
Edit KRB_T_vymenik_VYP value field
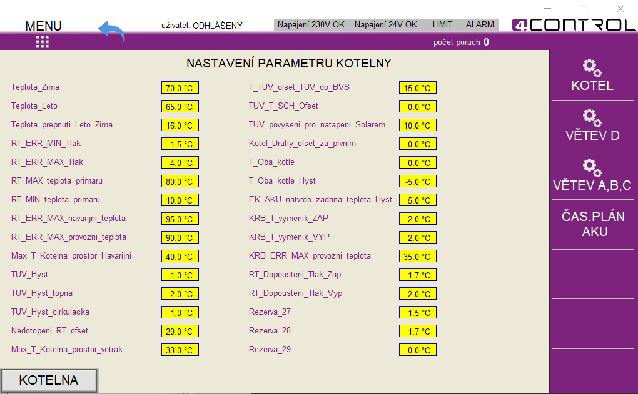pyautogui.click(x=417, y=237)
